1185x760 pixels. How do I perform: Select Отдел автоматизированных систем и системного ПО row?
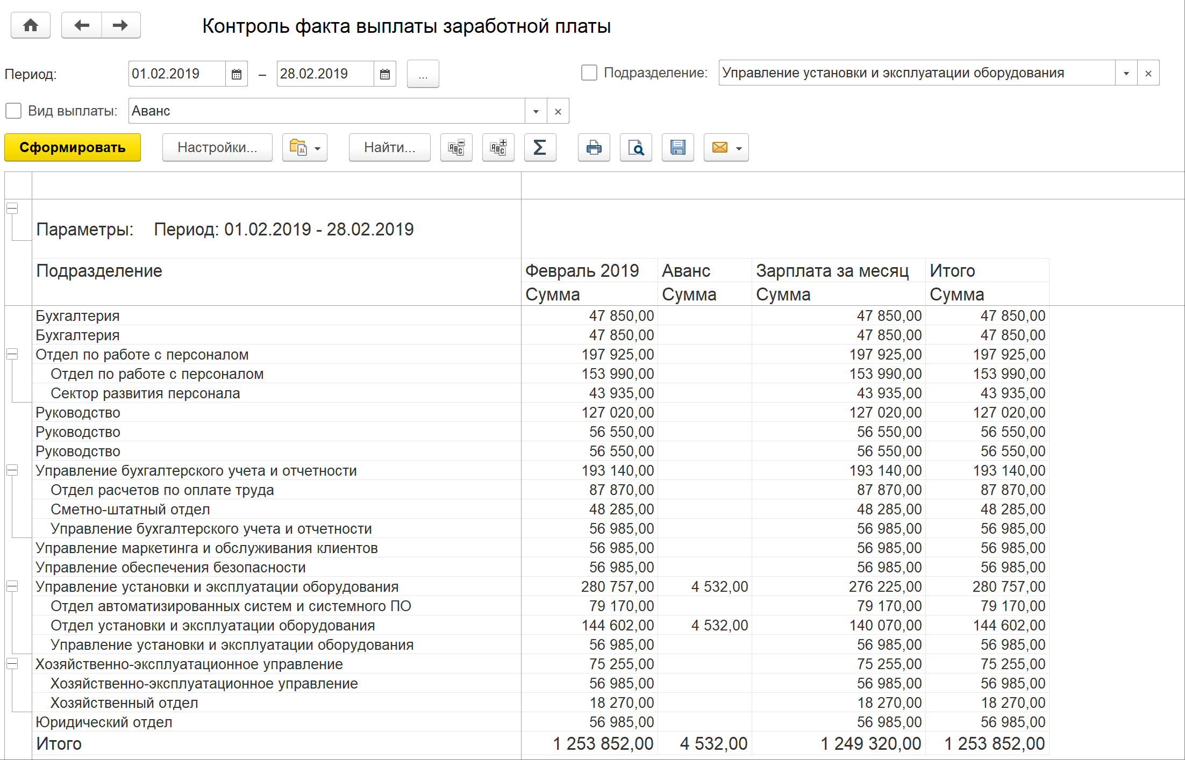coord(540,606)
